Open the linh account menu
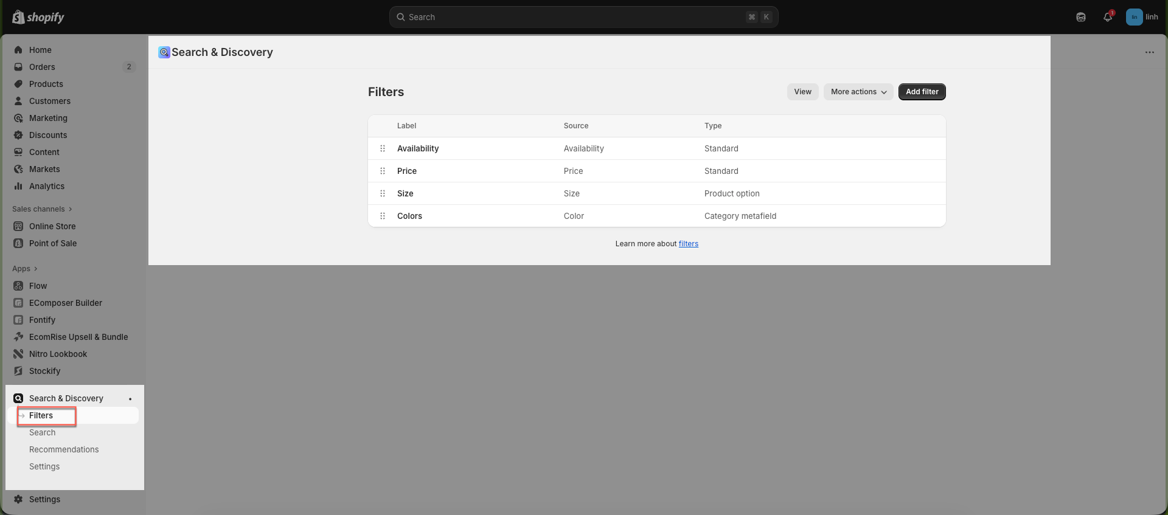1168x515 pixels. pyautogui.click(x=1142, y=17)
